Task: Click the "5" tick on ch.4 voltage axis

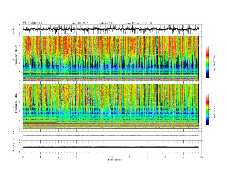Action: (20, 143)
